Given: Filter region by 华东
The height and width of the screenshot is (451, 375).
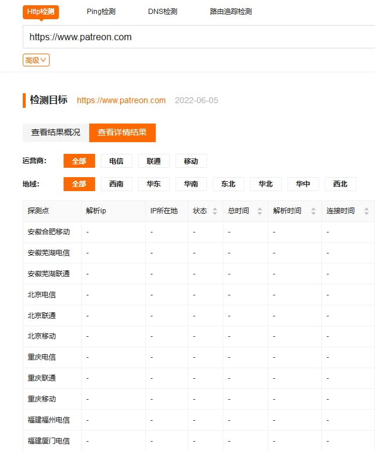Looking at the screenshot, I should coord(153,184).
